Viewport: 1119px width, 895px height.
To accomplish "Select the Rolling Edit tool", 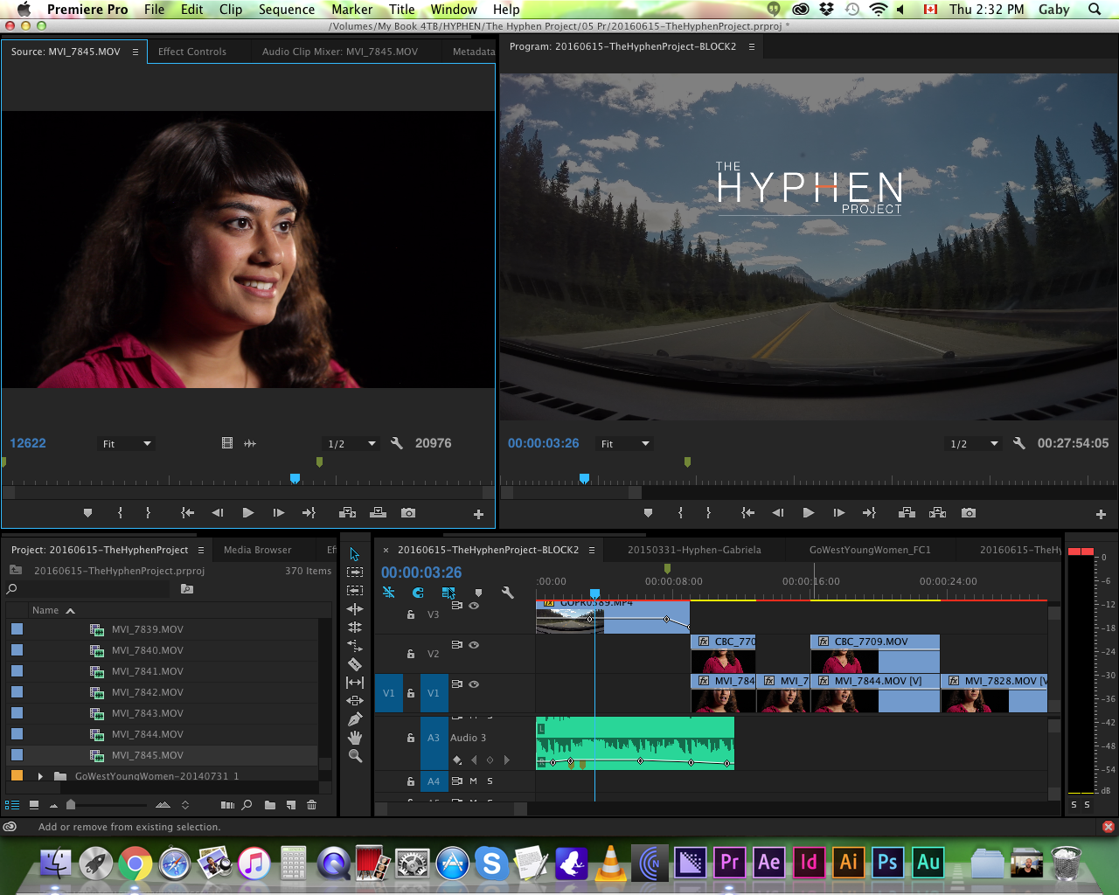I will [354, 628].
